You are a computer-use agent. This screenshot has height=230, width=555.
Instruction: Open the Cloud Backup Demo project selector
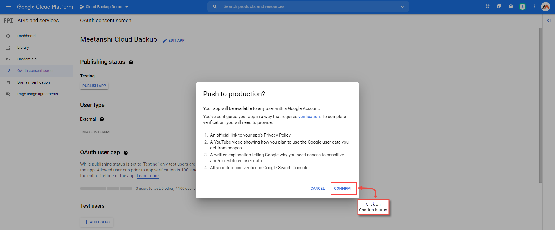104,7
